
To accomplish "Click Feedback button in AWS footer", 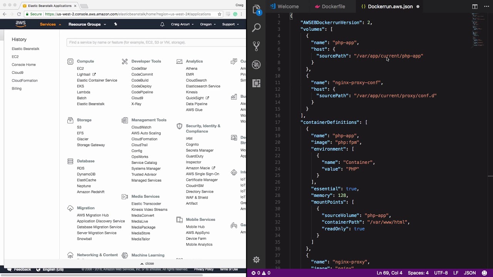I will pos(19,269).
